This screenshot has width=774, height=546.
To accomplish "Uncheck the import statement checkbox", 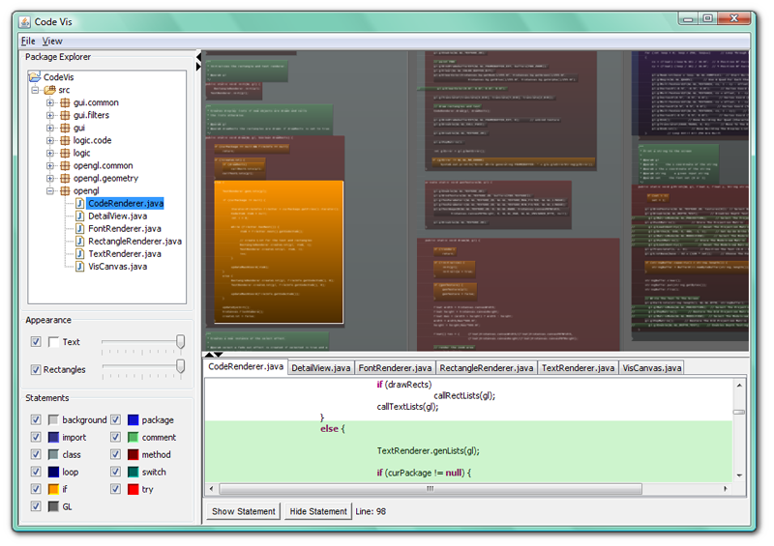I will [x=36, y=437].
